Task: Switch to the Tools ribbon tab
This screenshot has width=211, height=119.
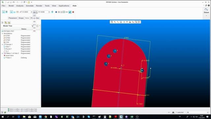Action: [47, 6]
